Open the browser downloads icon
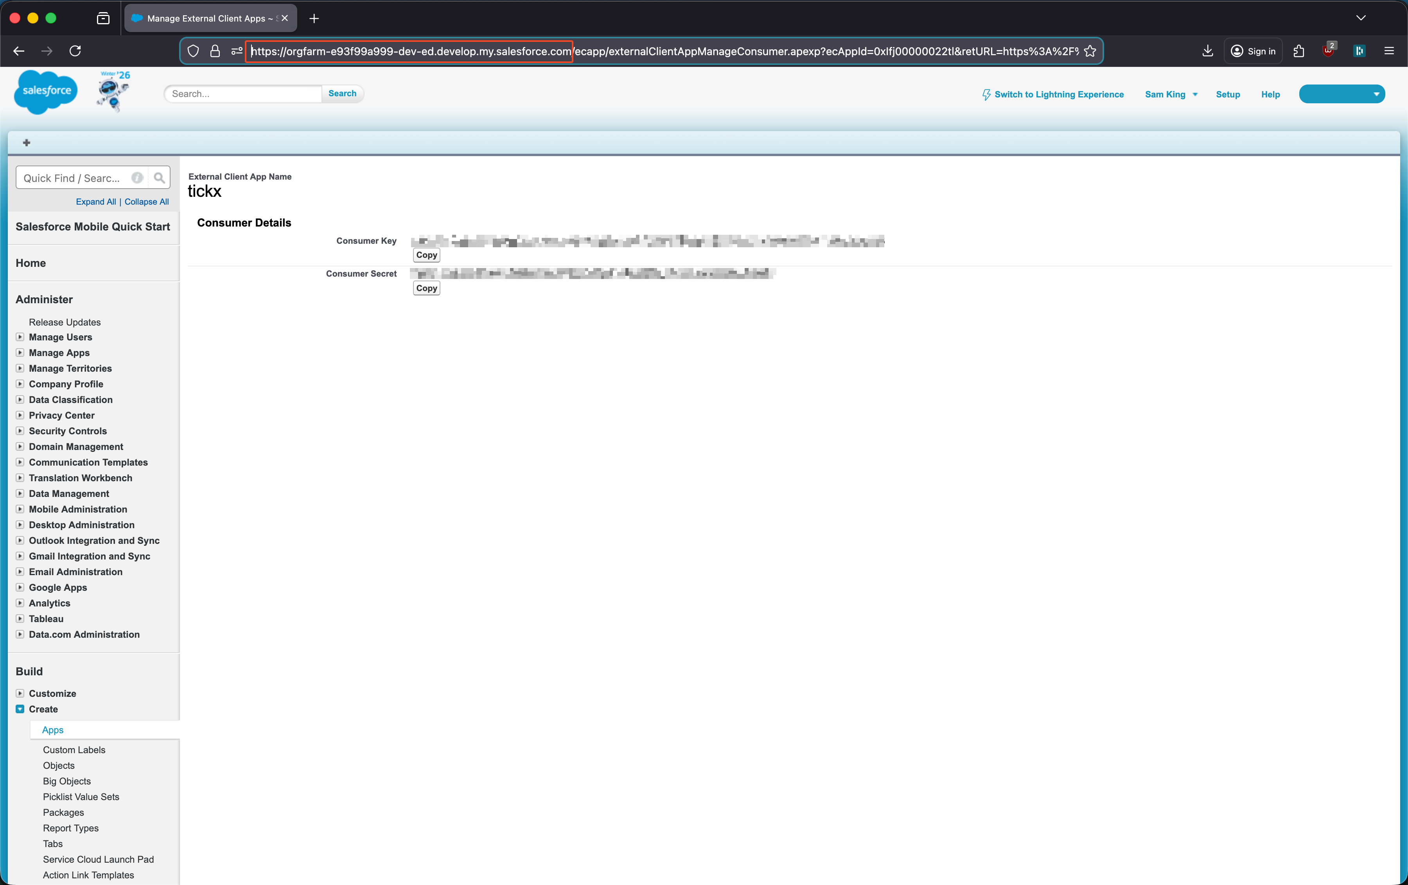 click(1207, 51)
